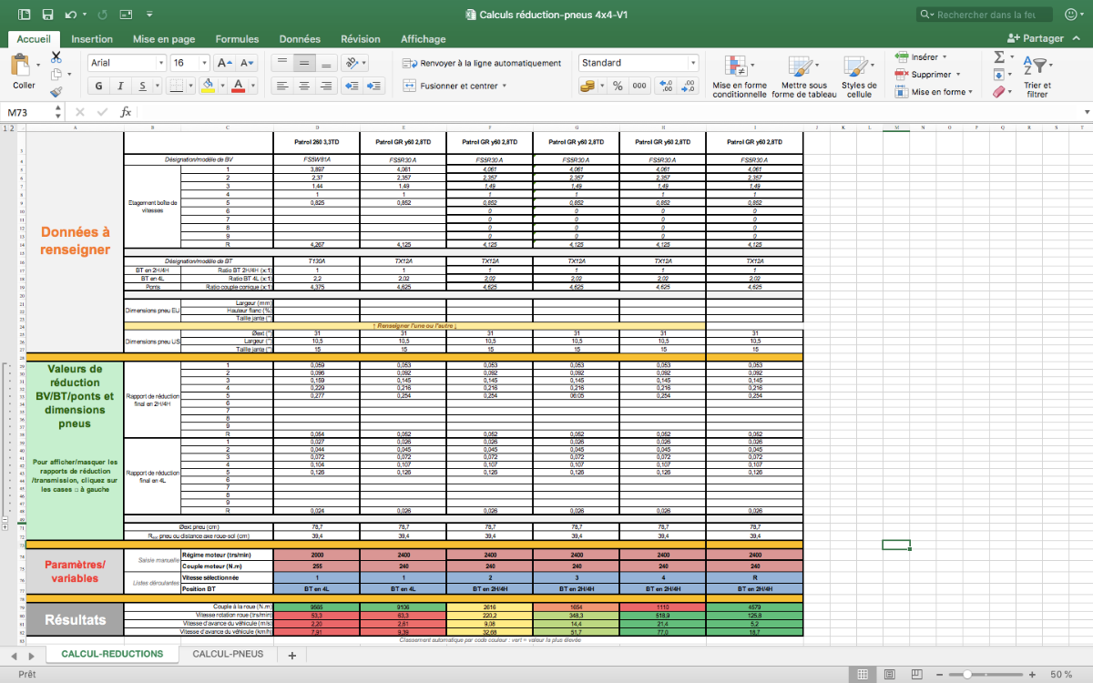Toggle Renvoyer à la ligne automatiquement
Screen dimensions: 1093x683
(x=482, y=63)
